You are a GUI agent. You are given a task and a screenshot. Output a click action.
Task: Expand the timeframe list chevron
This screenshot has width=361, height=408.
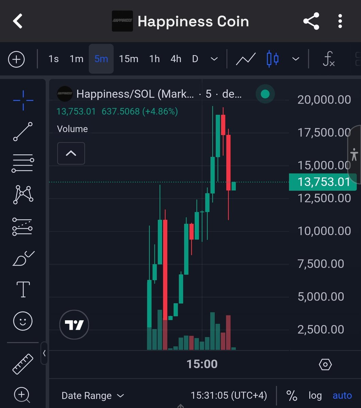coord(214,59)
